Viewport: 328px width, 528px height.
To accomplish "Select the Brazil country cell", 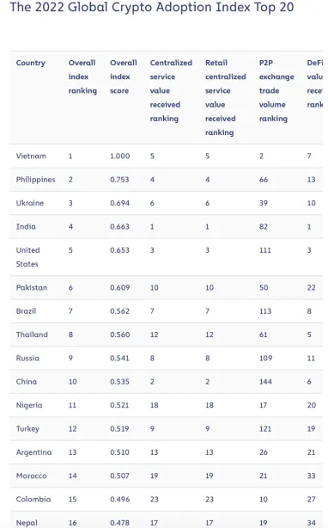I will pyautogui.click(x=26, y=311).
